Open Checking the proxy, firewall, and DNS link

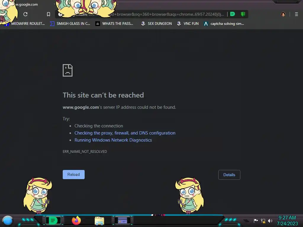point(125,133)
